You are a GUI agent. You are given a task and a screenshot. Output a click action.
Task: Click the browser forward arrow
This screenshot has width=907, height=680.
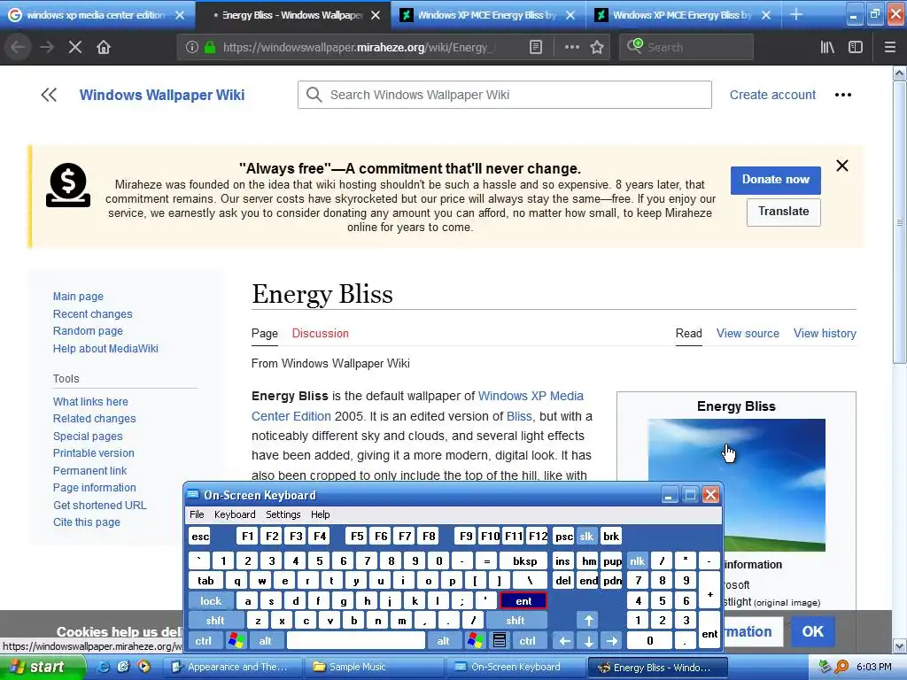point(47,48)
